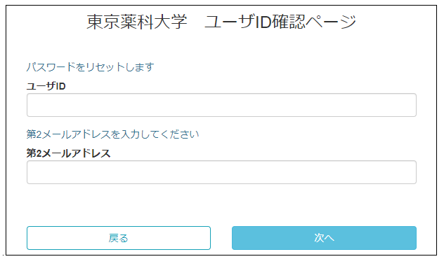Click the 第2メールアドレスを入力してください instruction text

click(x=112, y=134)
